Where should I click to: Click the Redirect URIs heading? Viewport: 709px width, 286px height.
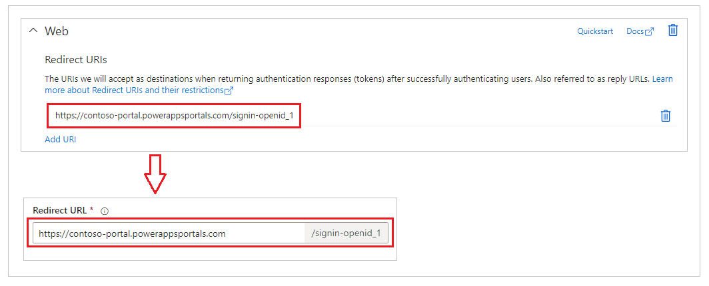pos(75,60)
